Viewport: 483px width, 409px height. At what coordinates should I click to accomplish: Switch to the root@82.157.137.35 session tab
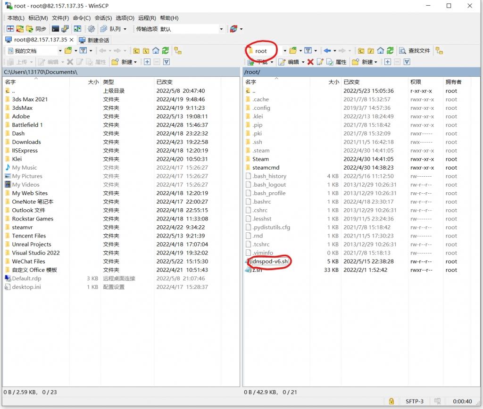41,40
